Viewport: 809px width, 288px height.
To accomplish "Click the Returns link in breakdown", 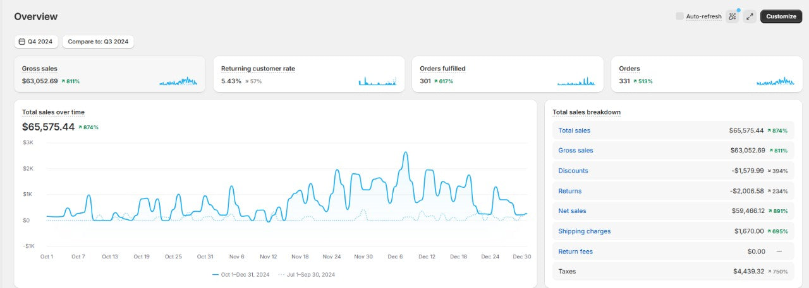I will tap(569, 191).
